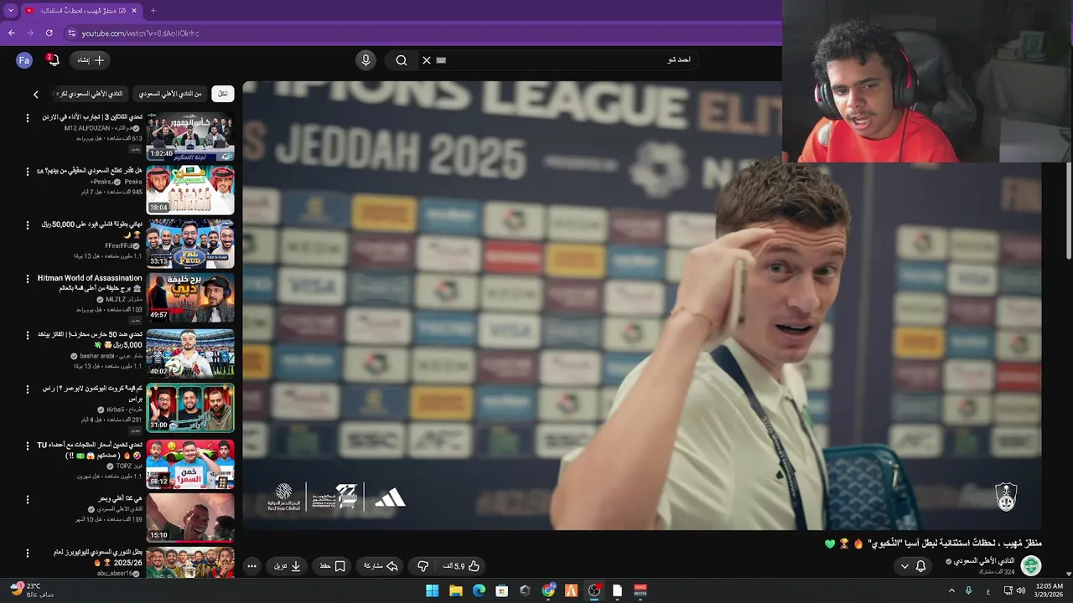This screenshot has height=603, width=1073.
Task: Open the TOPZ 58:12 video thumbnail
Action: (x=190, y=463)
